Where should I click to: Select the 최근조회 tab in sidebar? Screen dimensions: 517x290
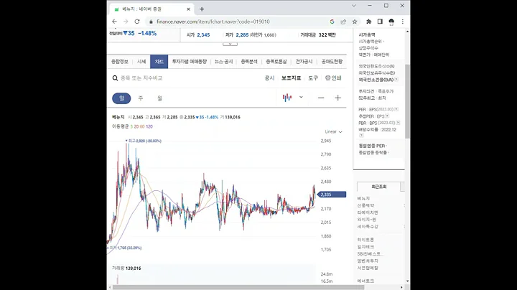coord(379,187)
